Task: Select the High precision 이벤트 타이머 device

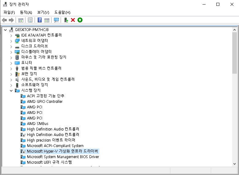Action: point(51,140)
